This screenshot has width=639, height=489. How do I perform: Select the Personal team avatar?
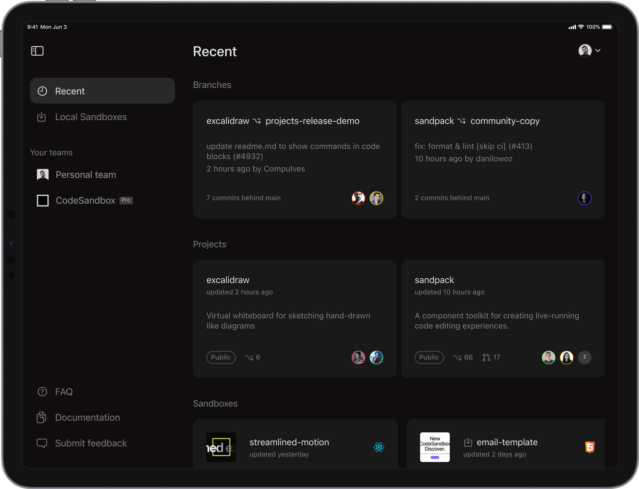click(43, 174)
